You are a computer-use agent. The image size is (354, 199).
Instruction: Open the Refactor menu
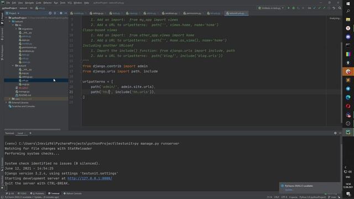[x=48, y=3]
